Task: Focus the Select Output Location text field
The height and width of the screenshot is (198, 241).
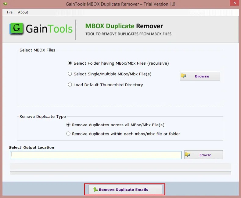Action: tap(96, 155)
